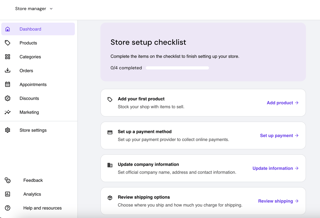The height and width of the screenshot is (218, 320).
Task: Select the Marketing chart icon
Action: pos(7,112)
